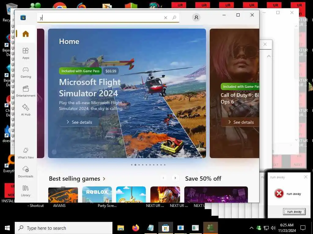The width and height of the screenshot is (313, 234).
Task: Click the Included with Game Pass badge on Flight Simulator
Action: click(x=80, y=71)
